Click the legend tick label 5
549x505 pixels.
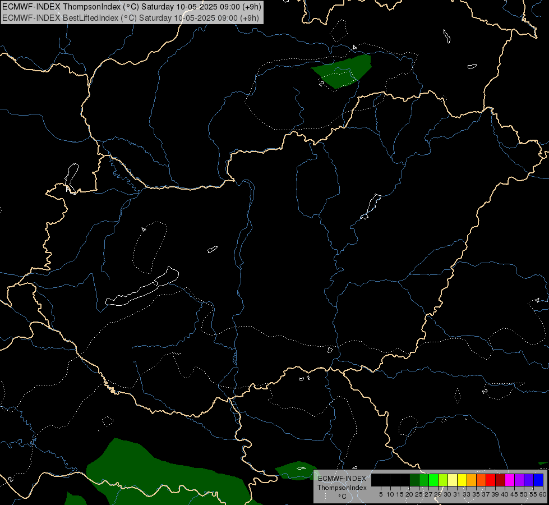tap(381, 494)
